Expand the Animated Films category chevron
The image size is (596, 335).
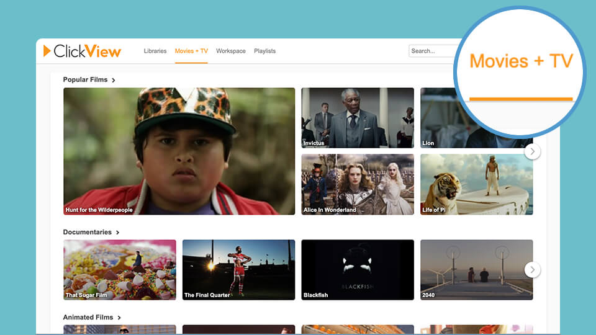[119, 318]
